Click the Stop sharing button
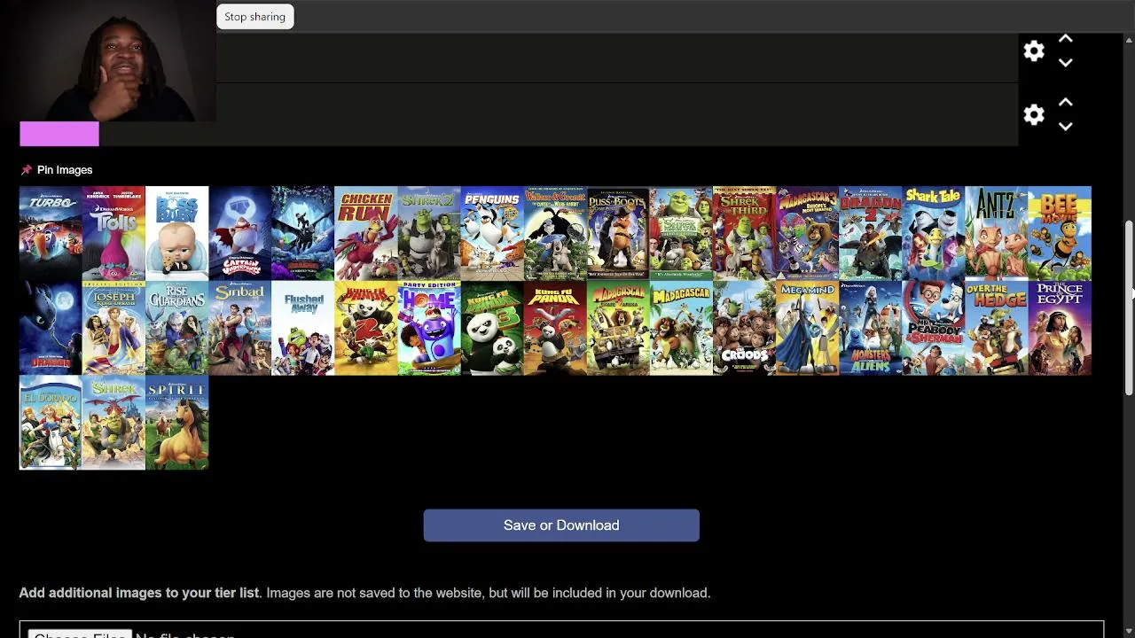Viewport: 1135px width, 638px height. pos(255,17)
